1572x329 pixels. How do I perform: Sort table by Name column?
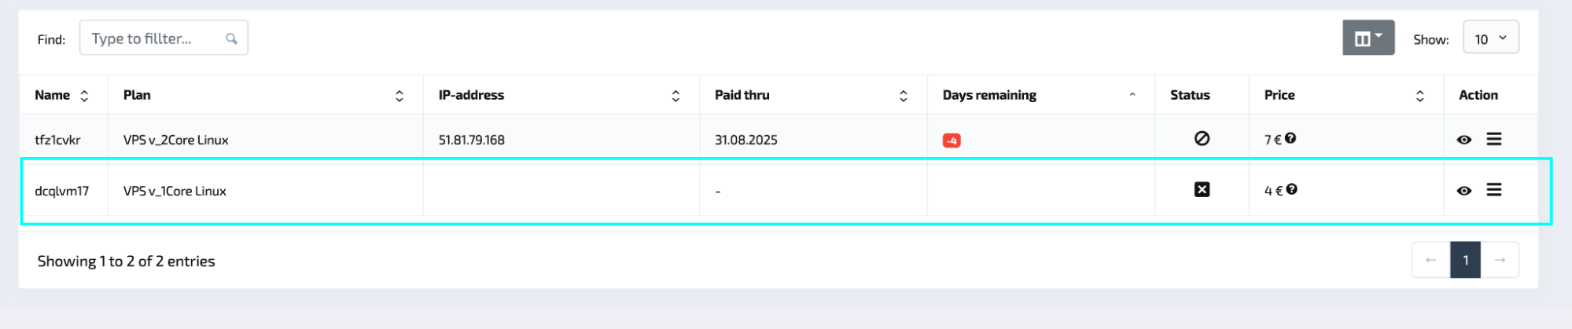click(x=84, y=96)
